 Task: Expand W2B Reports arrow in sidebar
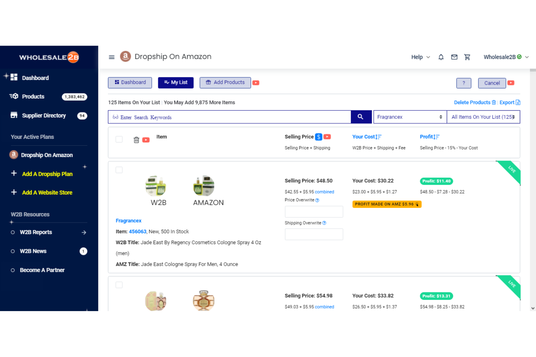click(x=84, y=233)
